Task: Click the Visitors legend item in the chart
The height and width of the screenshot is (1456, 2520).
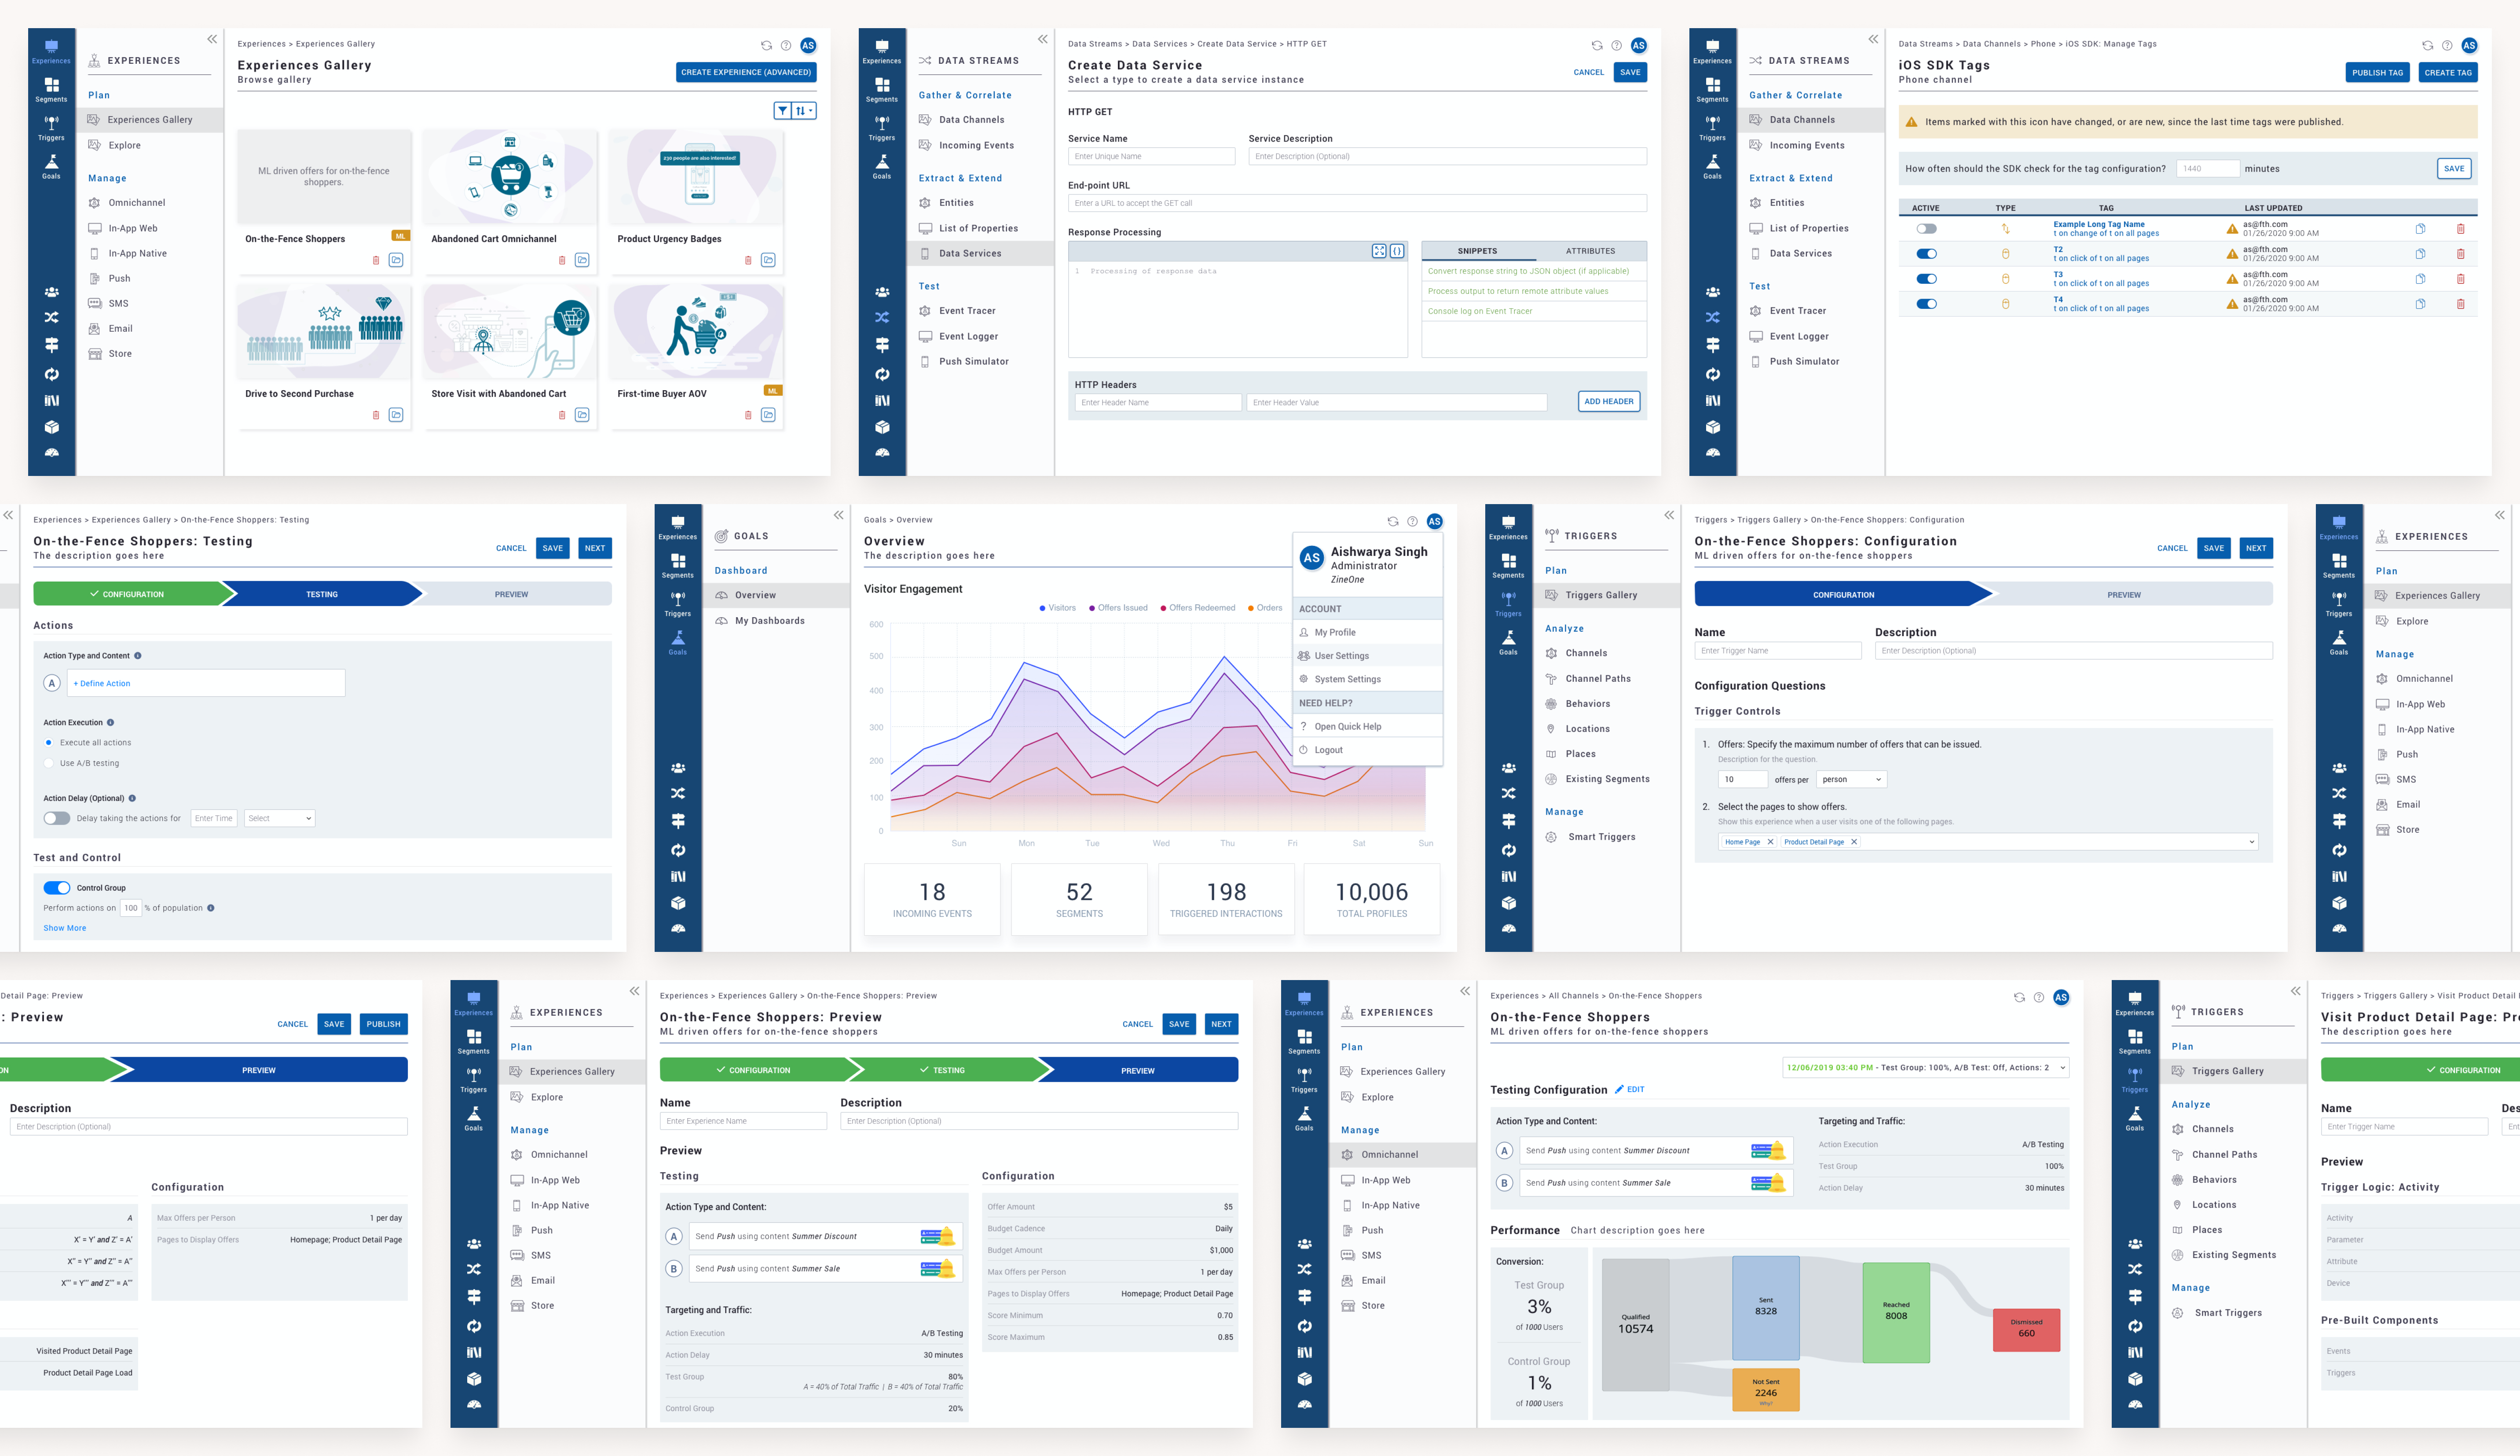Action: click(1058, 608)
